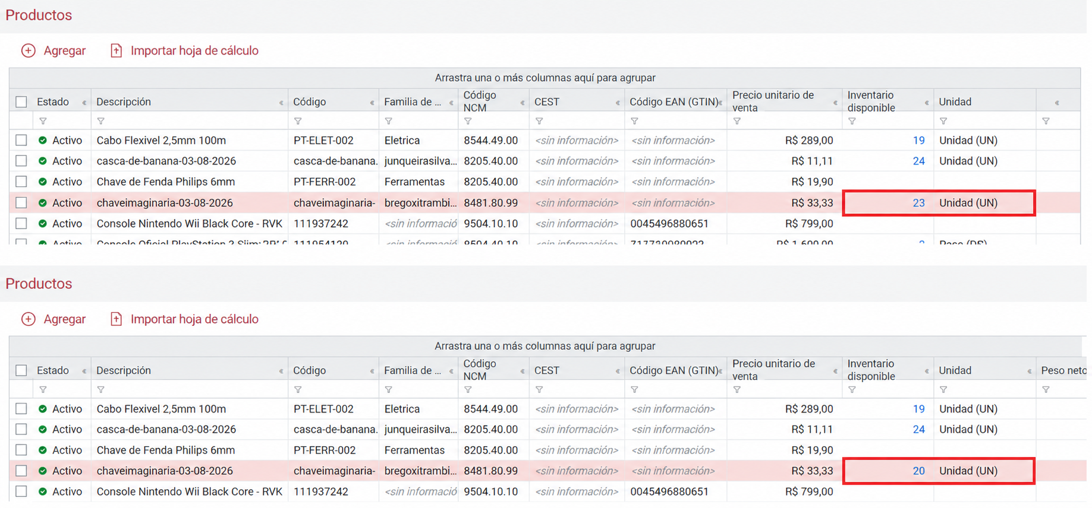
Task: Check the Cabo Flexivel row checkbox in top table
Action: pos(21,140)
